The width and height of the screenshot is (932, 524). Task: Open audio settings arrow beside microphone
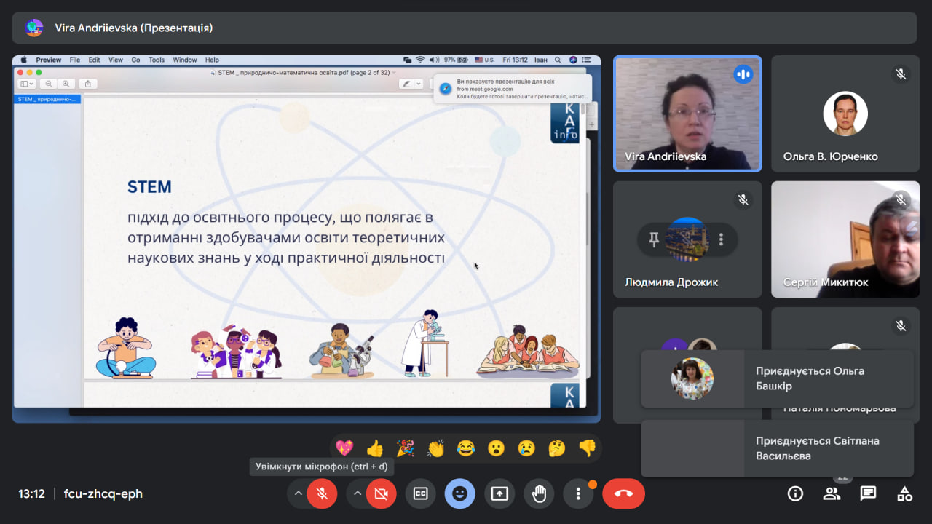coord(298,493)
